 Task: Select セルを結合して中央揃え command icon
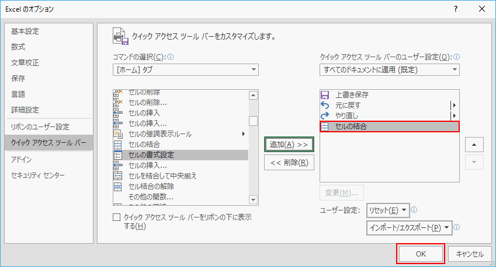point(117,176)
